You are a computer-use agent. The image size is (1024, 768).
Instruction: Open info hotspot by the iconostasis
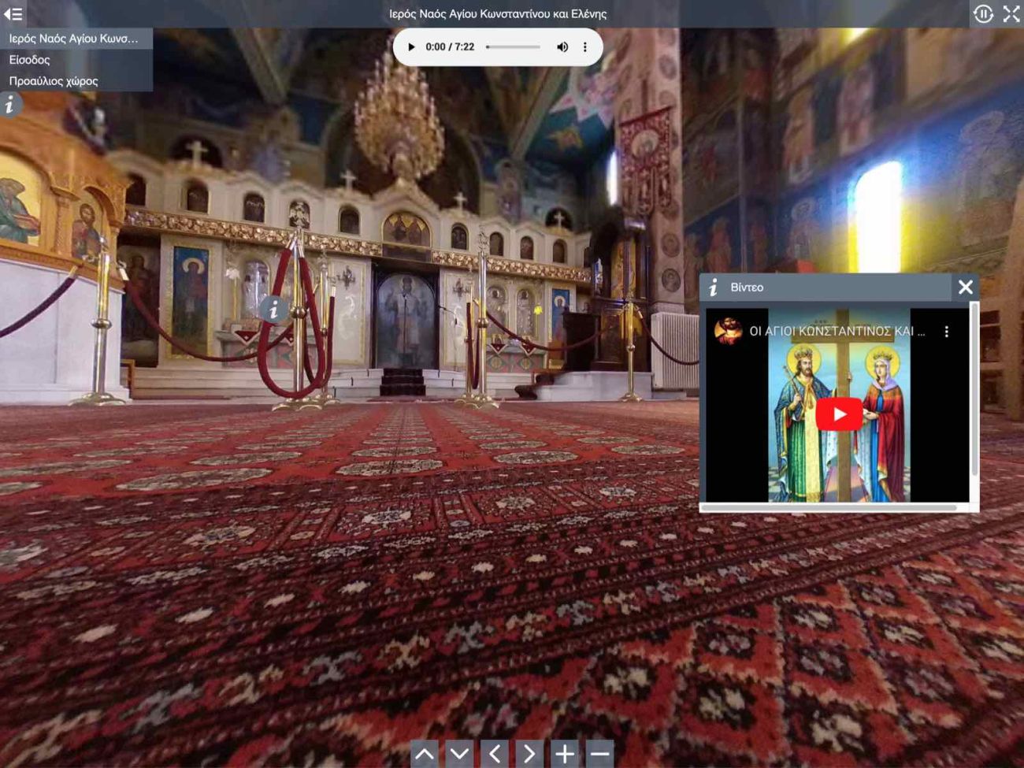click(x=273, y=310)
